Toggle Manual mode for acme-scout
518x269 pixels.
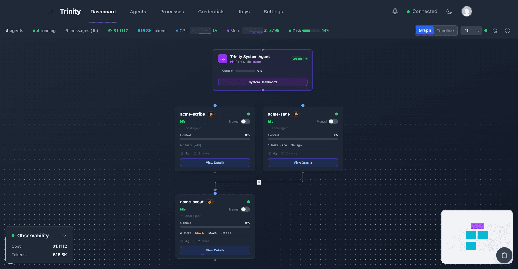coord(245,209)
